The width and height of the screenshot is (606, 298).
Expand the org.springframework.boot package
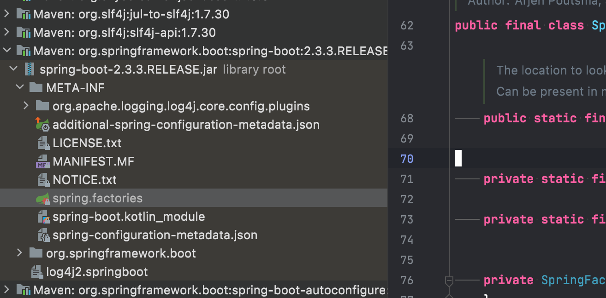[19, 253]
